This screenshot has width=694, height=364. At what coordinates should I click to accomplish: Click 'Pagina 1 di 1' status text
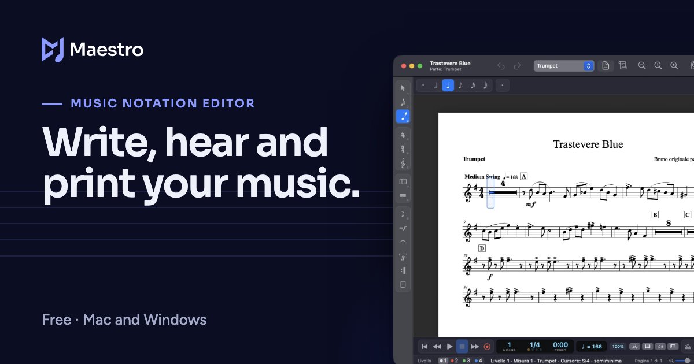click(648, 361)
